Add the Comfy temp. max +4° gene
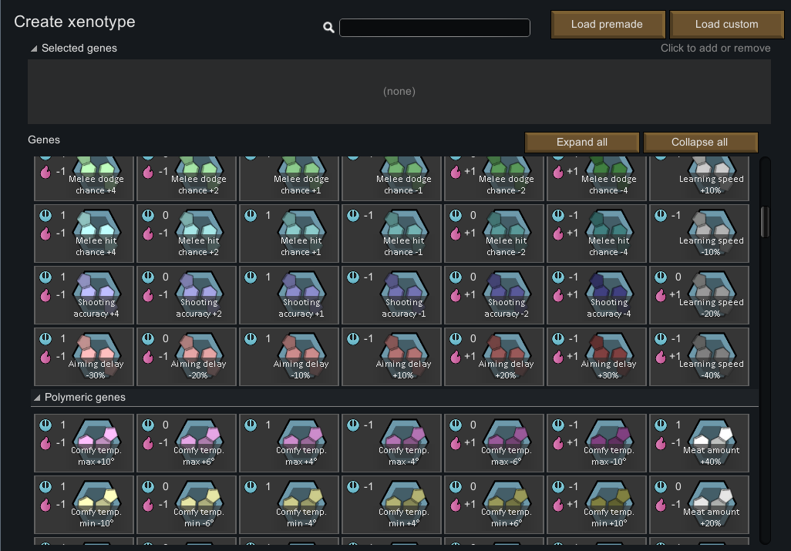The height and width of the screenshot is (551, 791). click(289, 443)
